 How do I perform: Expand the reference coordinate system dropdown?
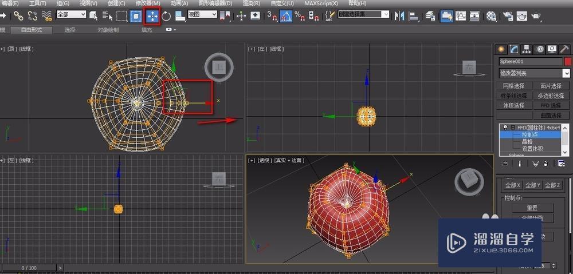pyautogui.click(x=202, y=14)
